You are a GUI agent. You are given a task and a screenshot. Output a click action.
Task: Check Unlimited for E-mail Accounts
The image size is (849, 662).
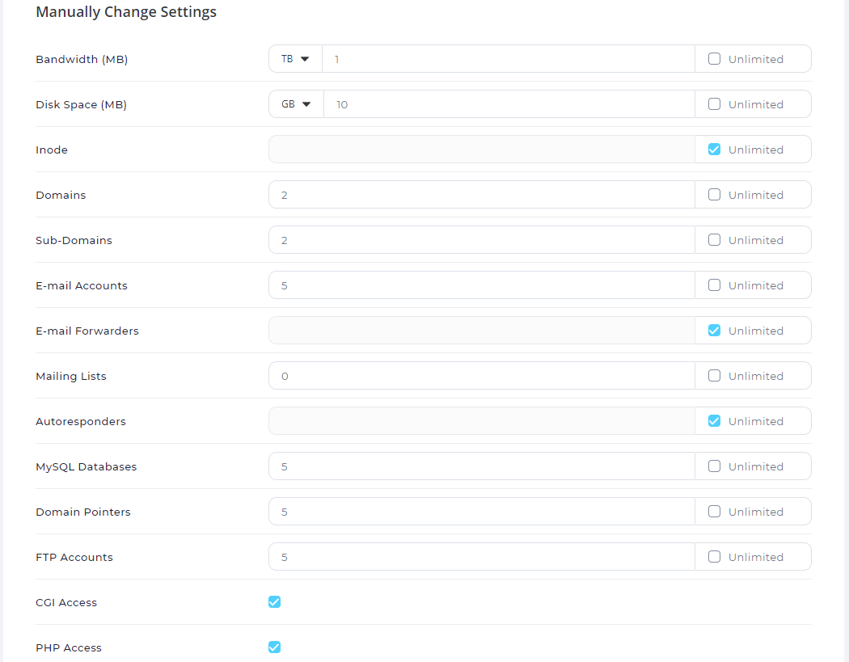point(714,285)
